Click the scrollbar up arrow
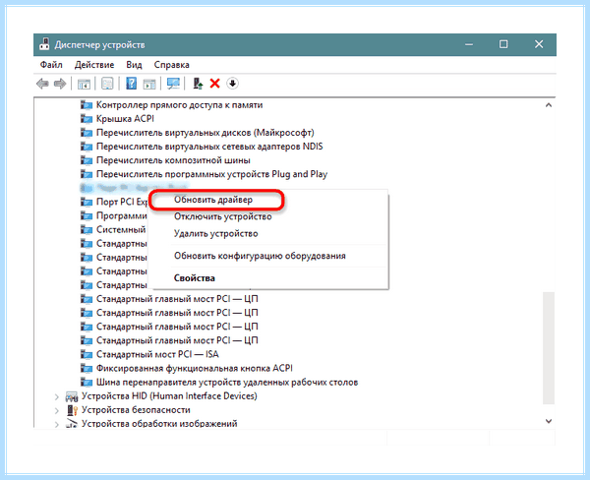The width and height of the screenshot is (590, 480). coord(549,105)
